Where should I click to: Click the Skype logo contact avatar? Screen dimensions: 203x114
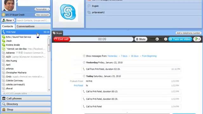click(x=68, y=12)
